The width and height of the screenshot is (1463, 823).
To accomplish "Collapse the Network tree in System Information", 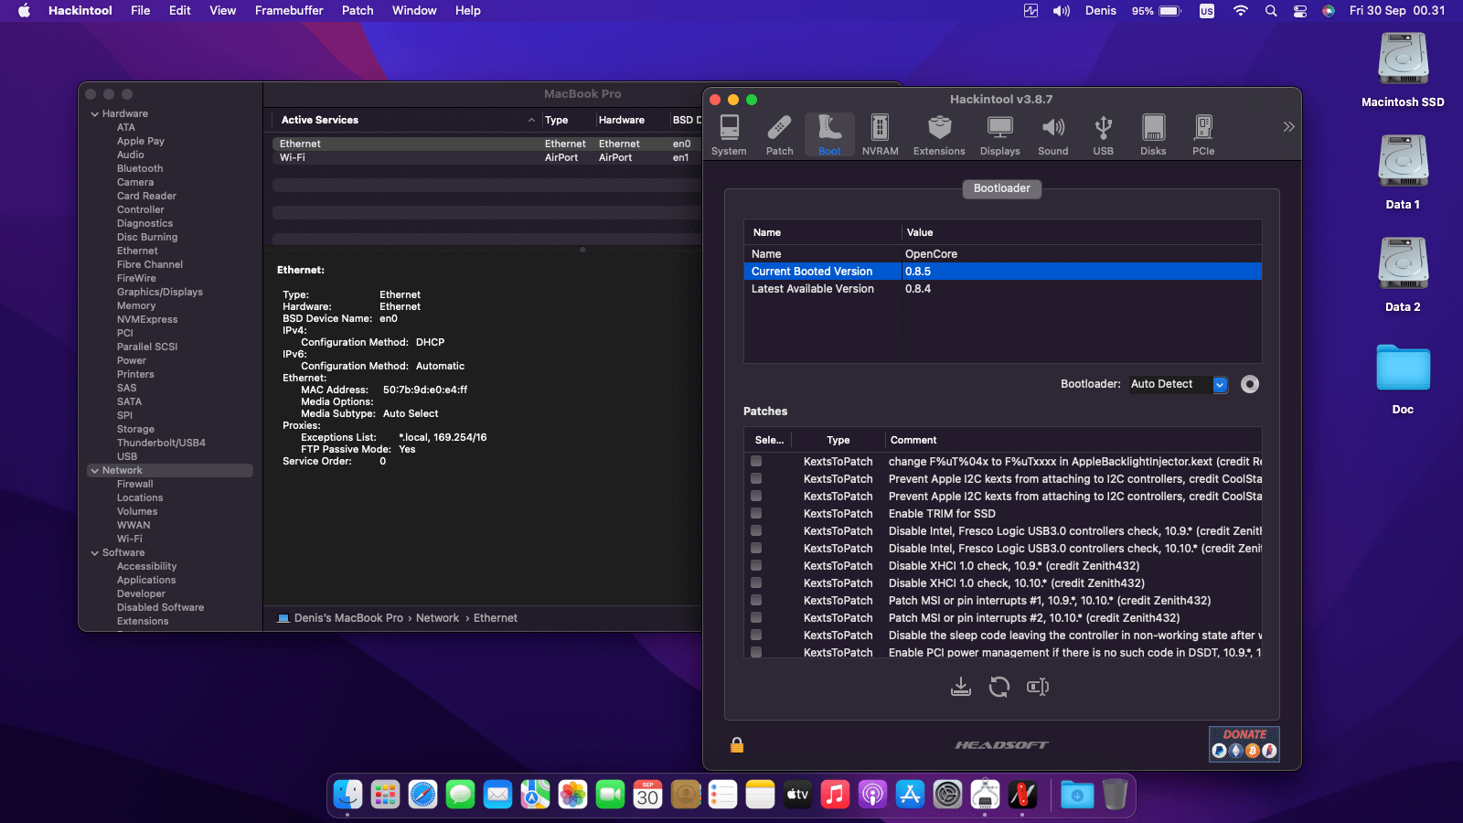I will pos(95,471).
